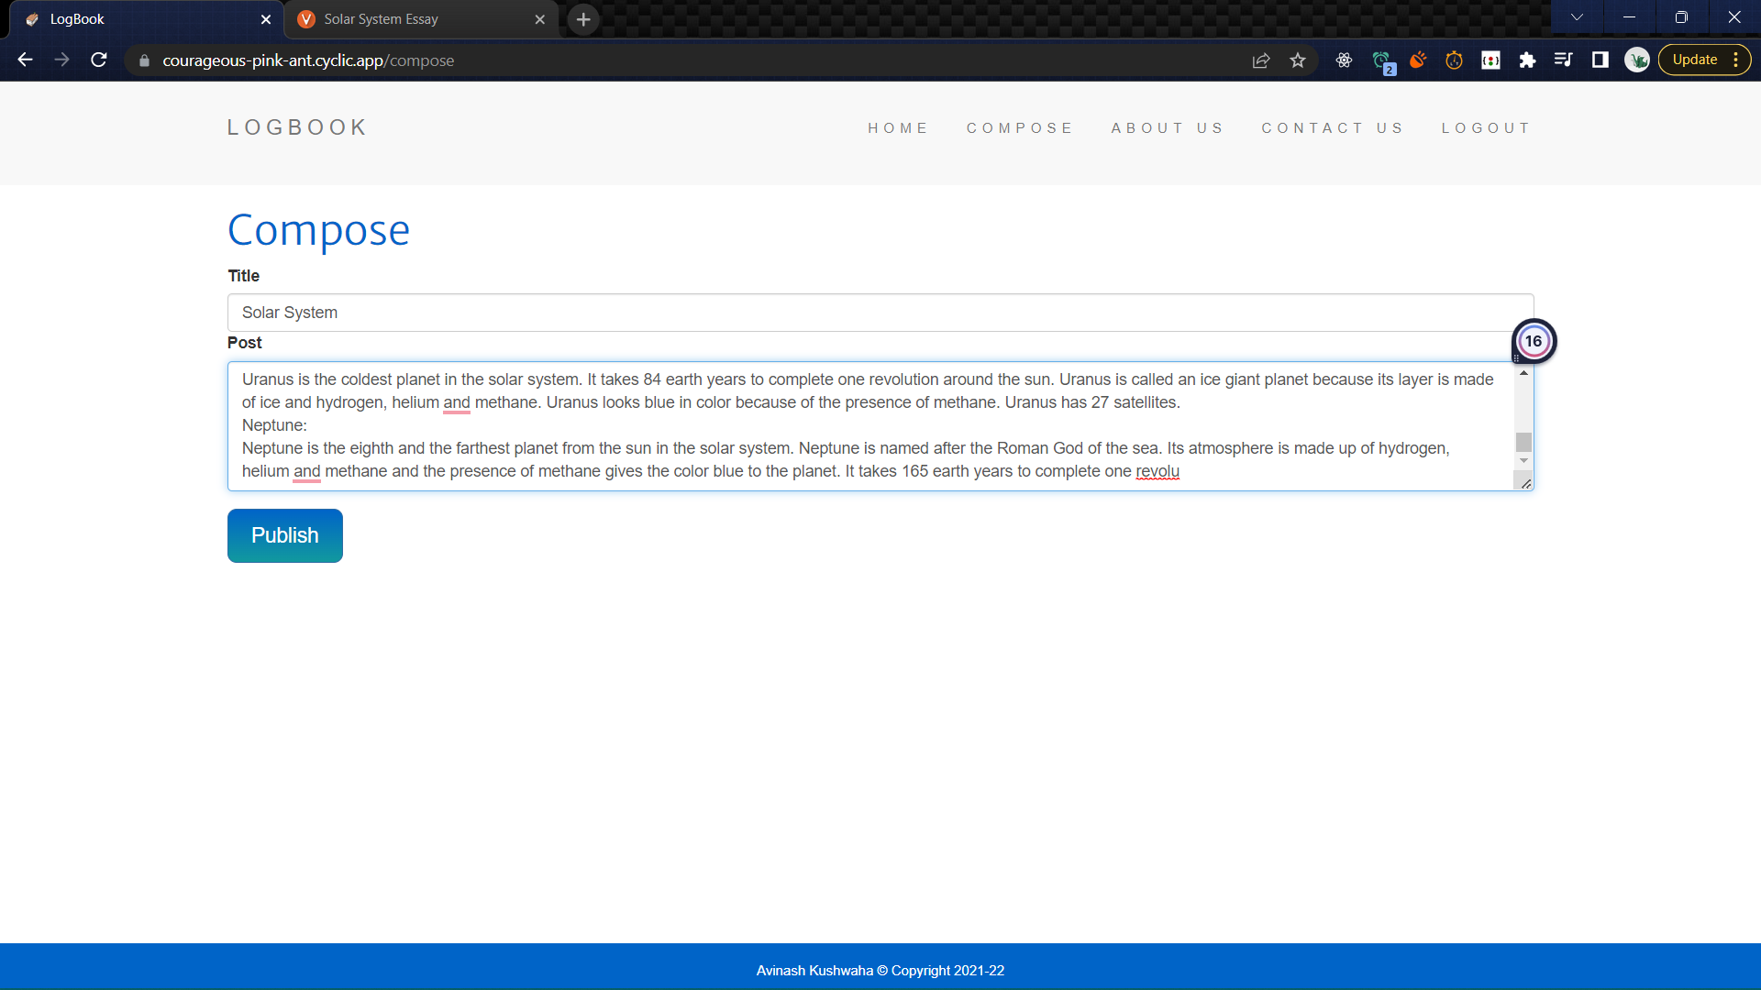The image size is (1761, 990).
Task: Bookmark this page with the star icon
Action: point(1298,60)
